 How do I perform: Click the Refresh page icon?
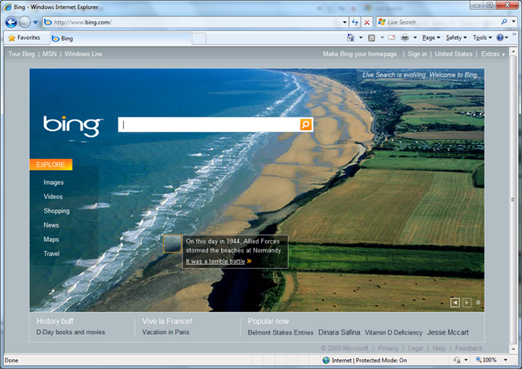(355, 22)
